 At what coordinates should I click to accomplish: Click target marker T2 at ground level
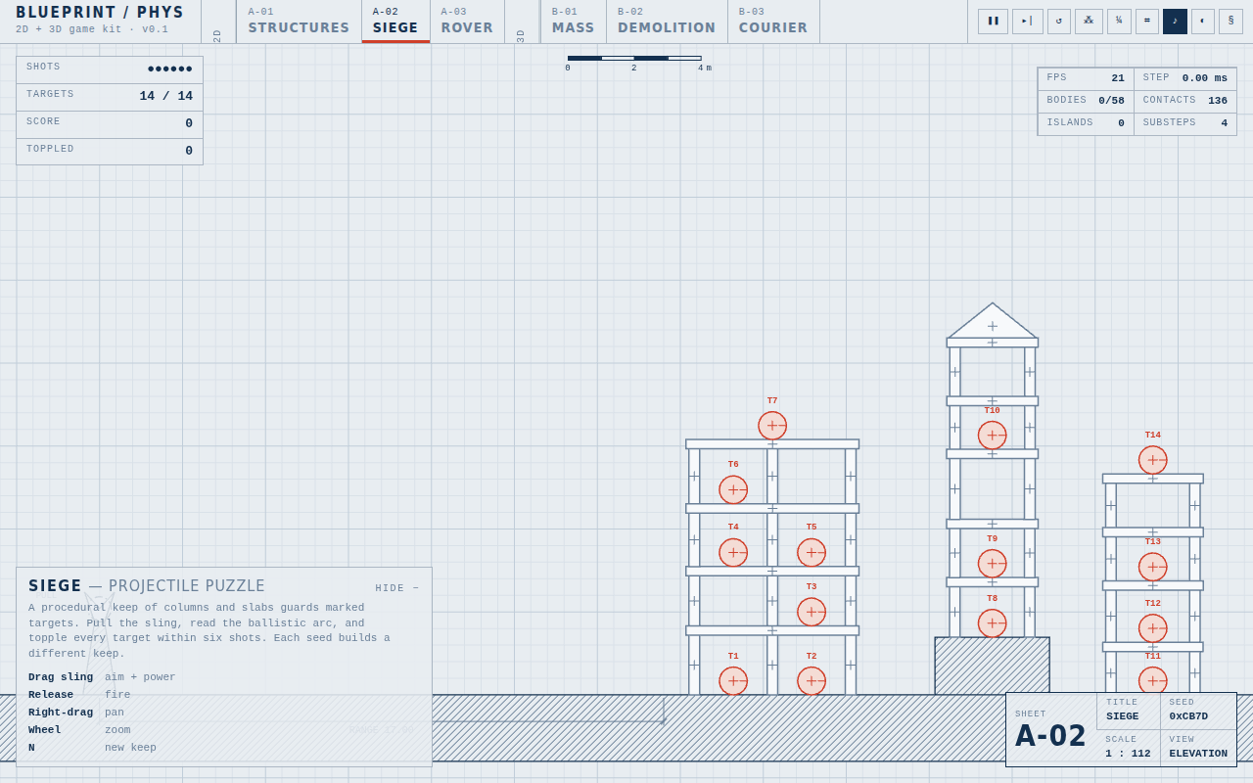click(x=812, y=681)
